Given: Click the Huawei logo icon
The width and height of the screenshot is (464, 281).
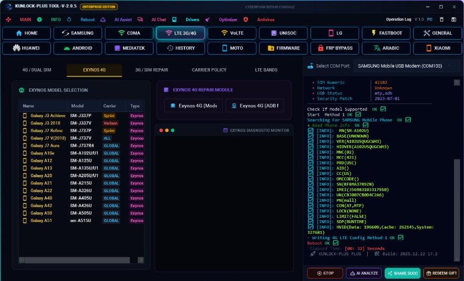Looking at the screenshot, I should pos(17,48).
